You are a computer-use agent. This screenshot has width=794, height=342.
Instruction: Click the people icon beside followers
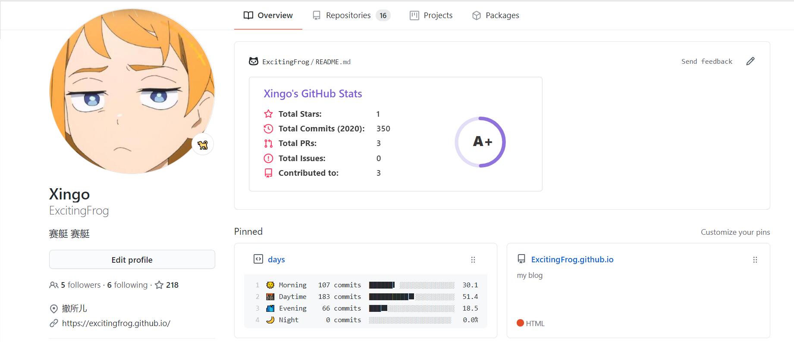coord(54,285)
